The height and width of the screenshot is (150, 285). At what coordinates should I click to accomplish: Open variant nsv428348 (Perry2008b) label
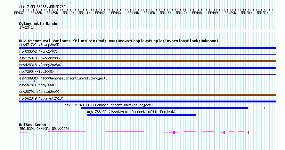tap(40, 65)
